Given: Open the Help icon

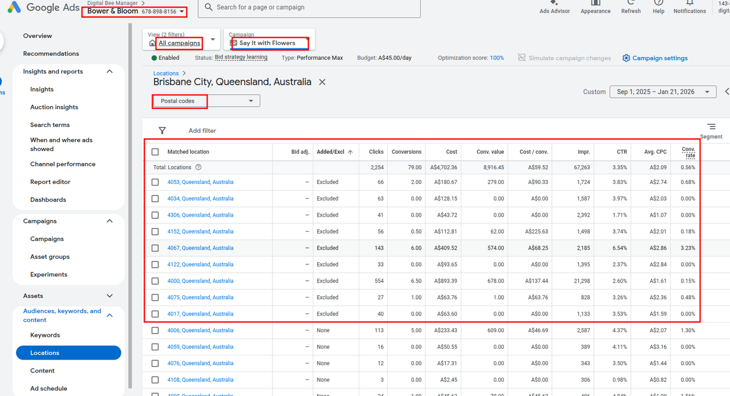Looking at the screenshot, I should (658, 3).
